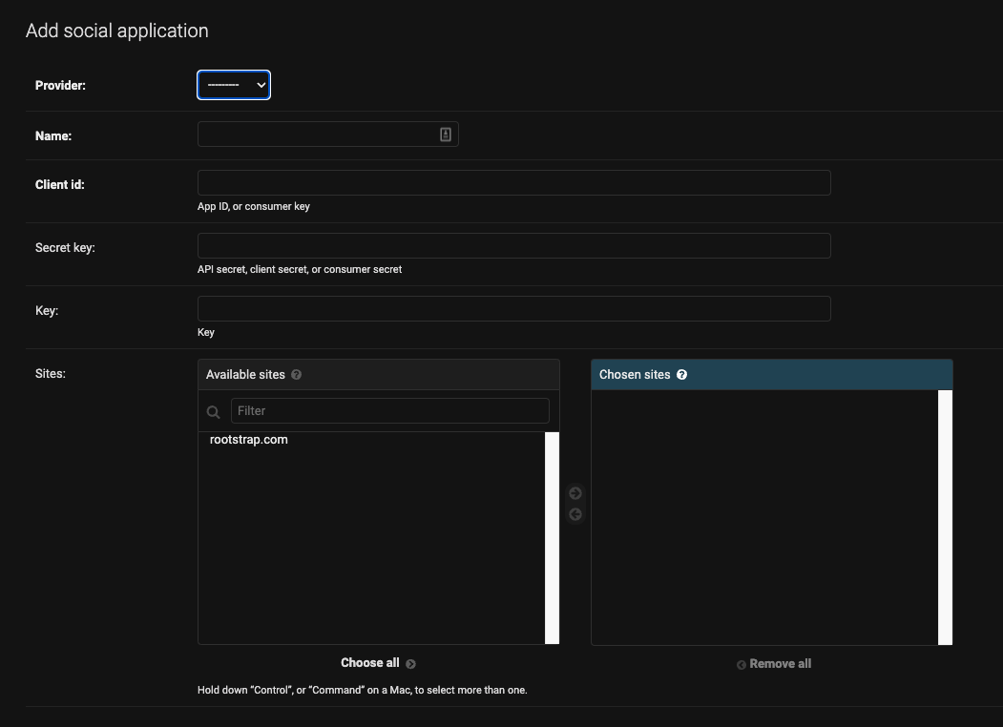Click the help icon beside Chosen sites
This screenshot has width=1003, height=727.
pos(681,375)
